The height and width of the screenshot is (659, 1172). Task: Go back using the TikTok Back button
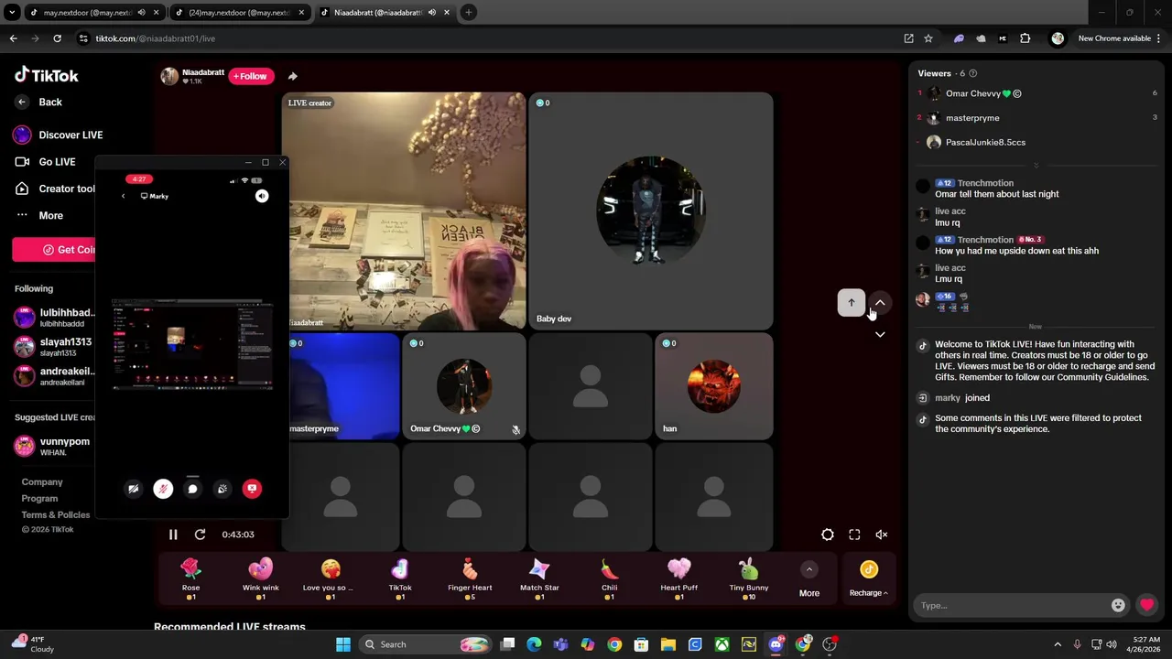38,103
